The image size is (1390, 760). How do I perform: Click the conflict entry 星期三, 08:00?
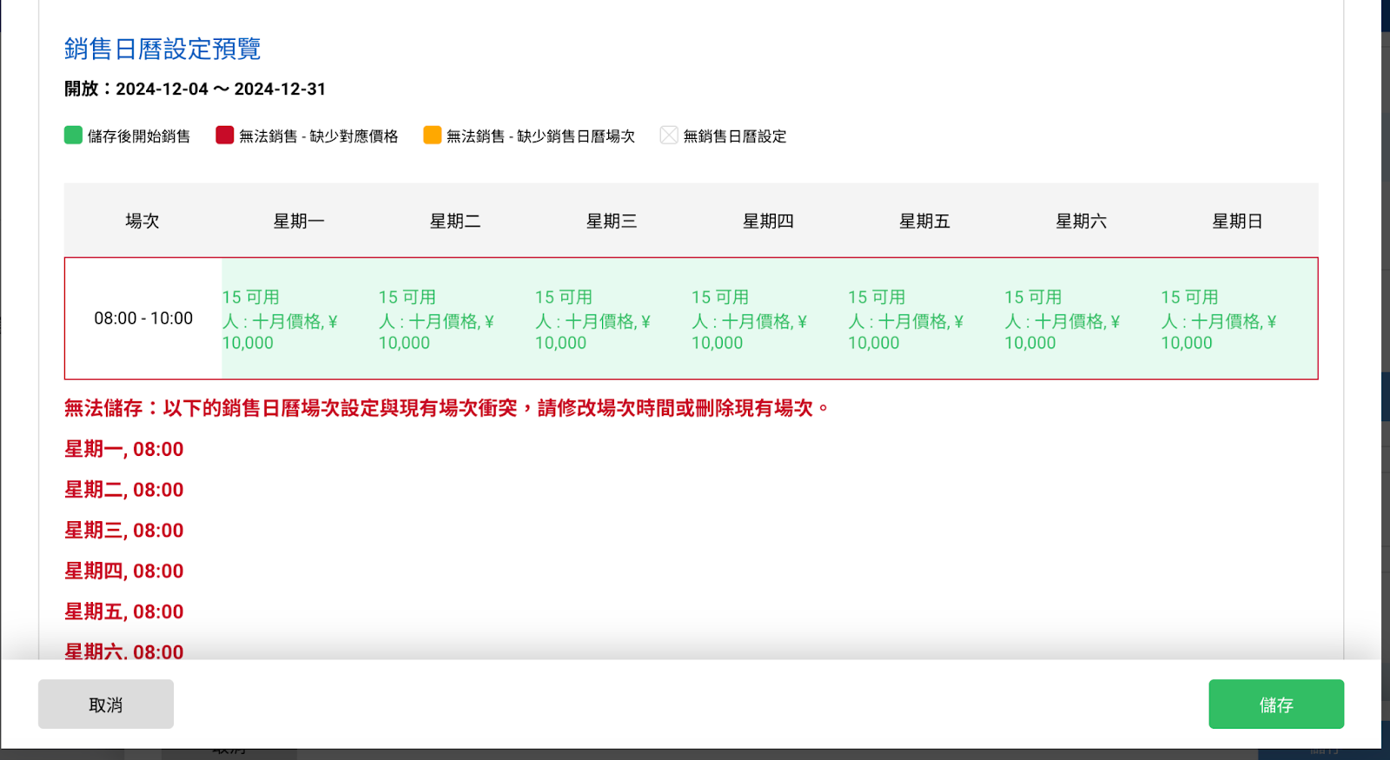point(124,530)
